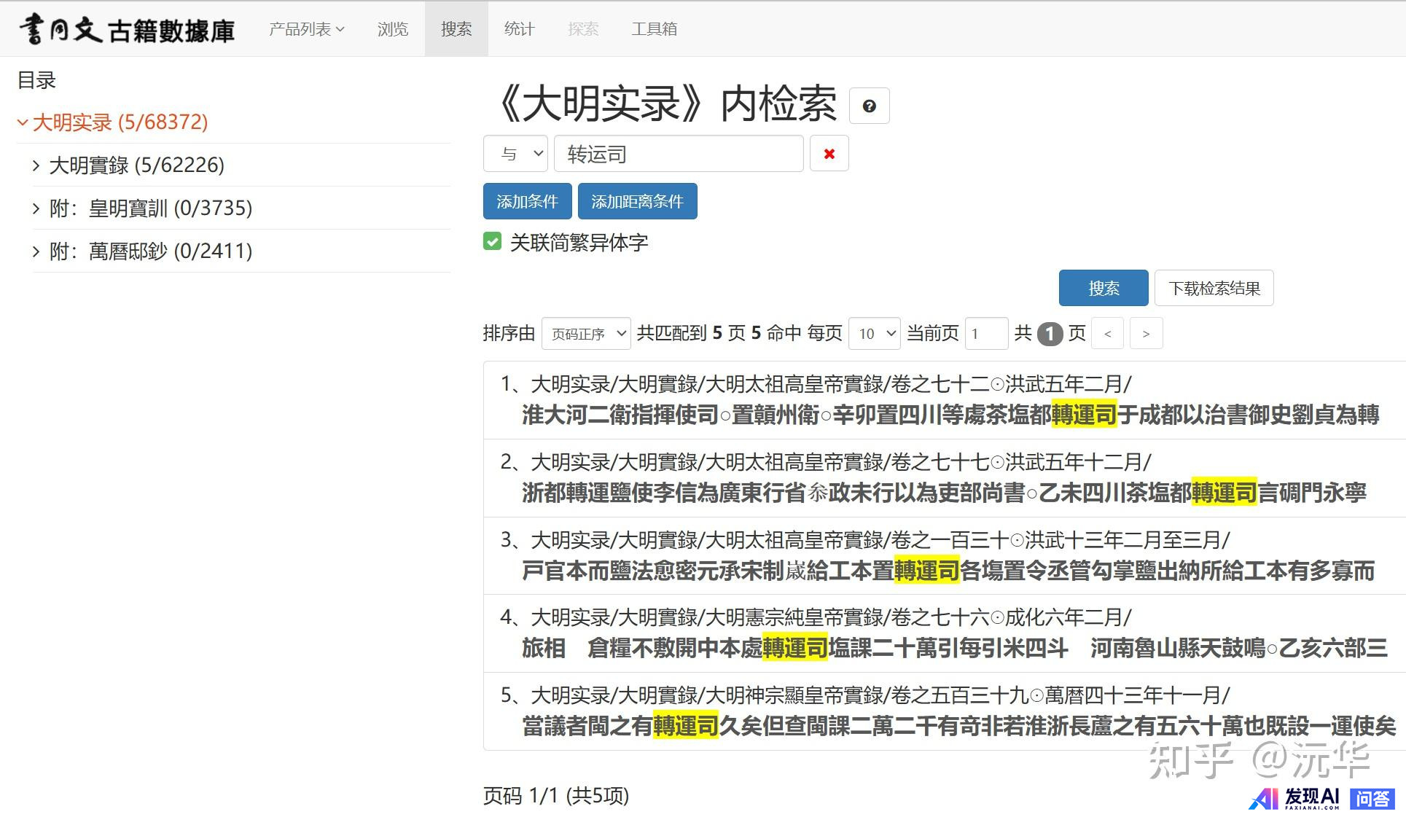Click the 发现AI 问答 badge
The height and width of the screenshot is (817, 1406).
[1322, 798]
